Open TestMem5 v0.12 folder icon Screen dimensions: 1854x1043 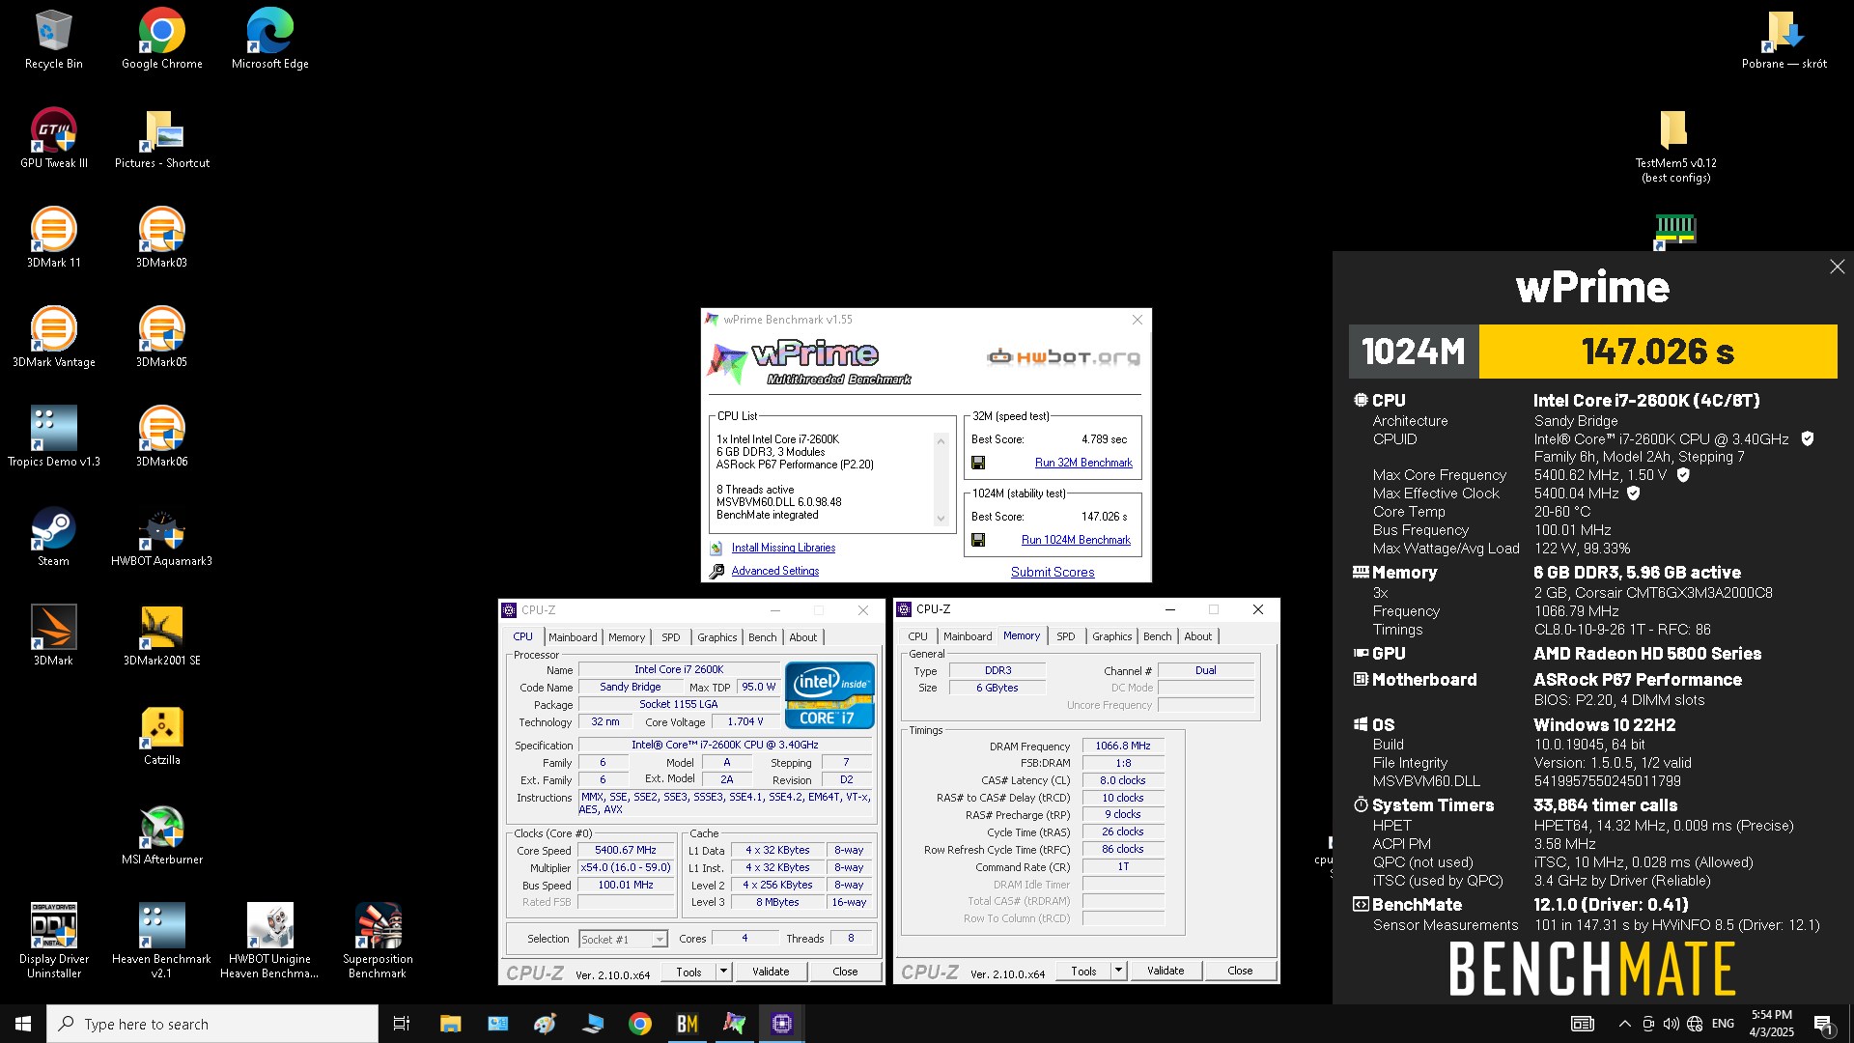pos(1675,145)
